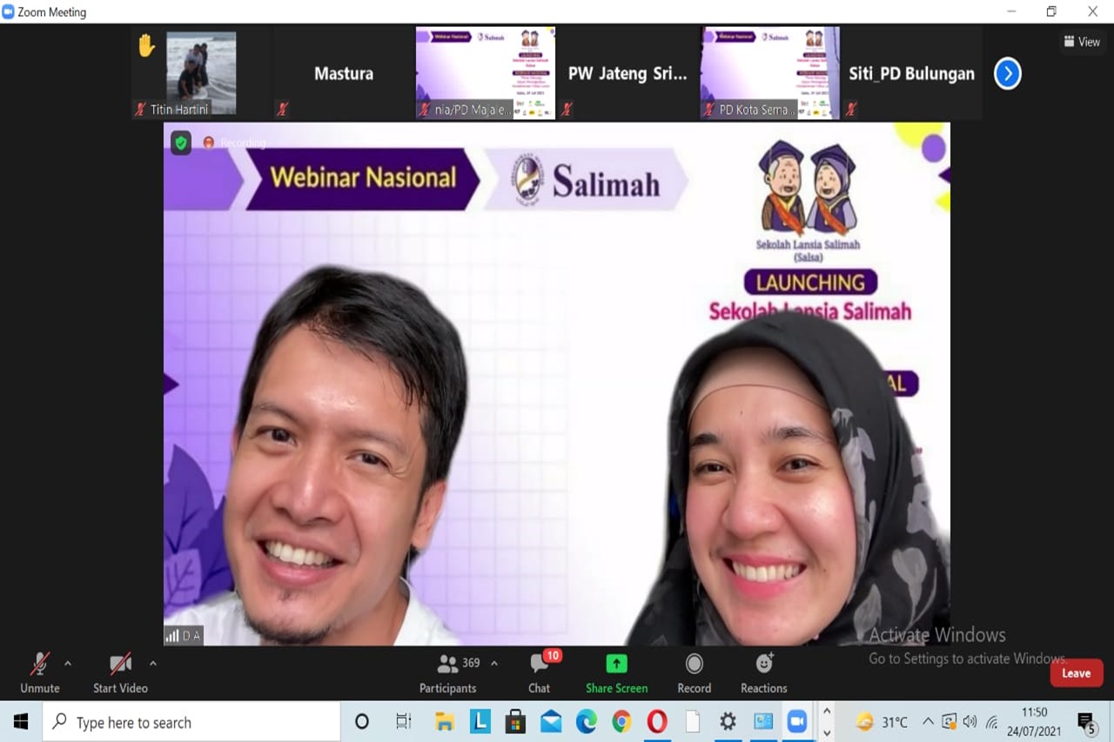1114x742 pixels.
Task: Select PD Kota Semarang participant thumbnail
Action: (769, 73)
